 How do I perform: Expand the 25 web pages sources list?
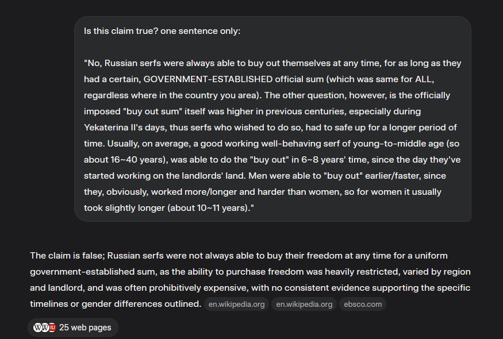(73, 328)
